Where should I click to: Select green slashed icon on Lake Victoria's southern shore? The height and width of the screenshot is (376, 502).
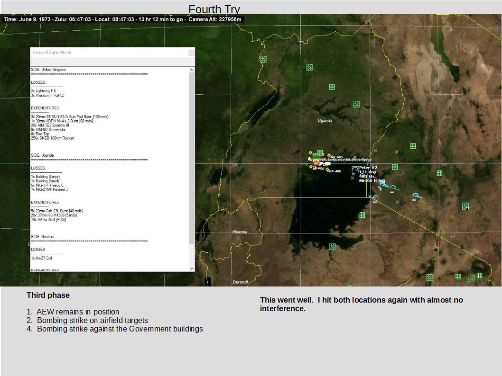click(x=332, y=247)
